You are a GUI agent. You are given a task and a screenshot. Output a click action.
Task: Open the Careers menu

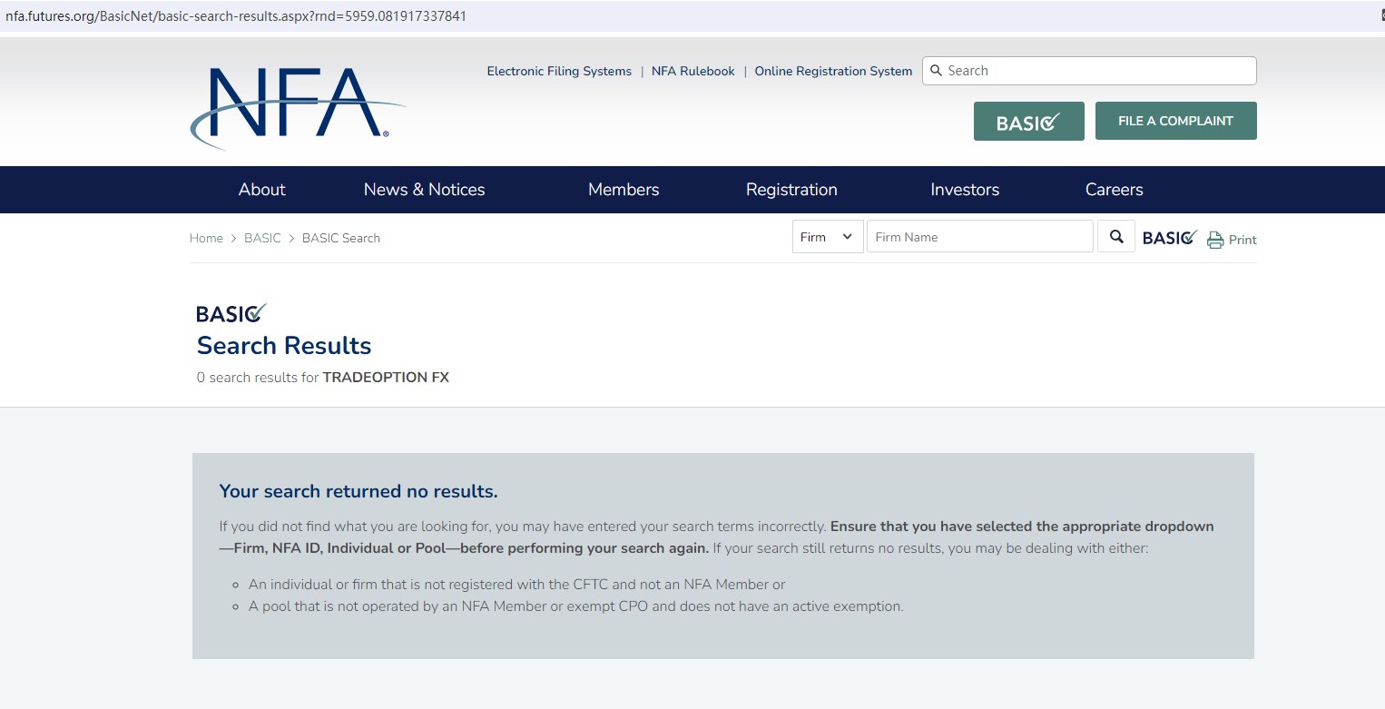coord(1114,190)
